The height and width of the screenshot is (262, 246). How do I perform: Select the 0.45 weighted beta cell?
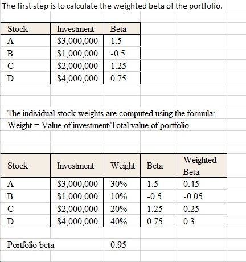click(202, 184)
